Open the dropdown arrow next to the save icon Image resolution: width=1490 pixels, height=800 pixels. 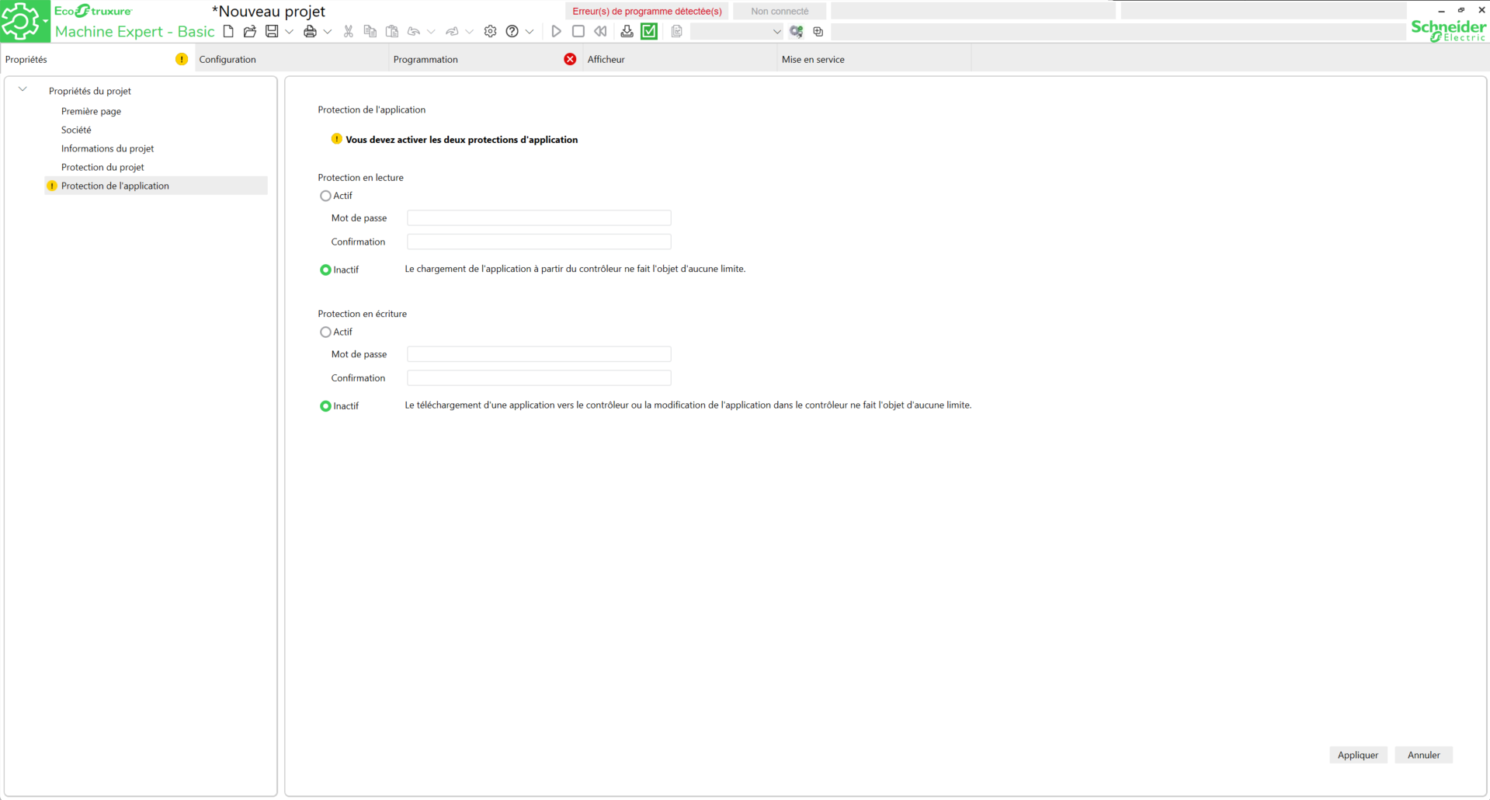tap(289, 32)
